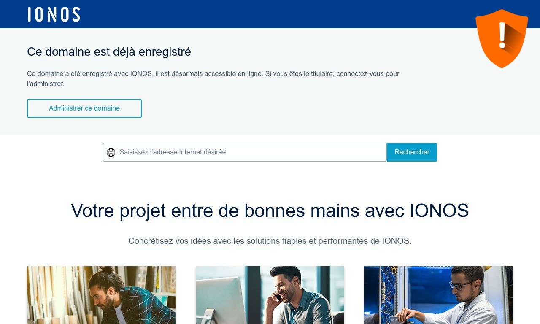The image size is (540, 324).
Task: Click the IONOS logo in header
Action: pos(54,14)
